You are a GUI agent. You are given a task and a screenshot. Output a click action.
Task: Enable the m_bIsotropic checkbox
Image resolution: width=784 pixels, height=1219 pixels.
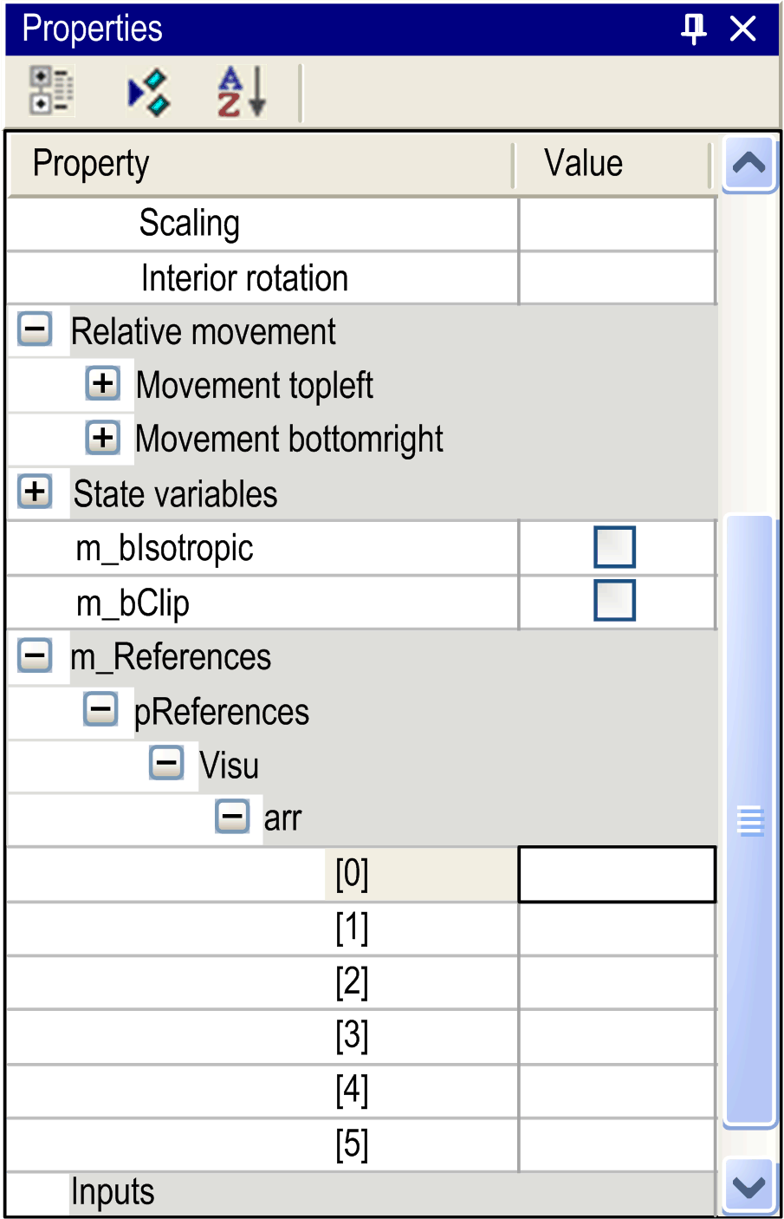614,547
